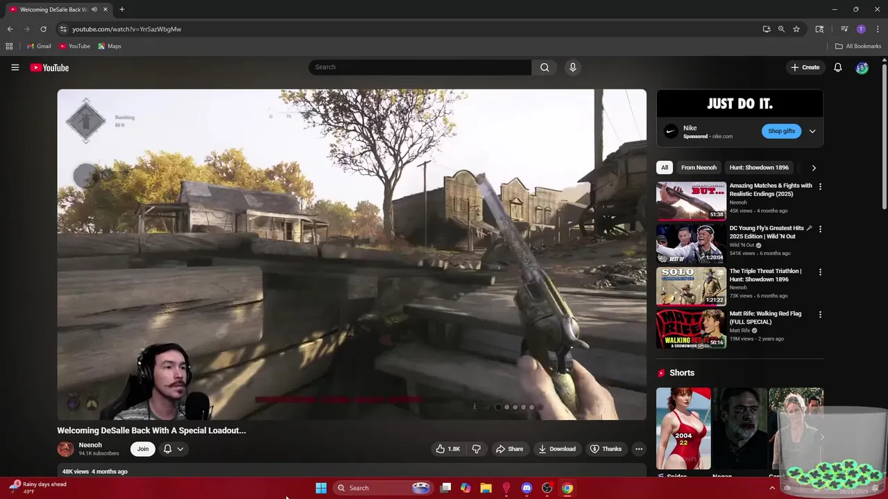Mute the tab via speaker icon
The height and width of the screenshot is (499, 888).
click(x=94, y=10)
